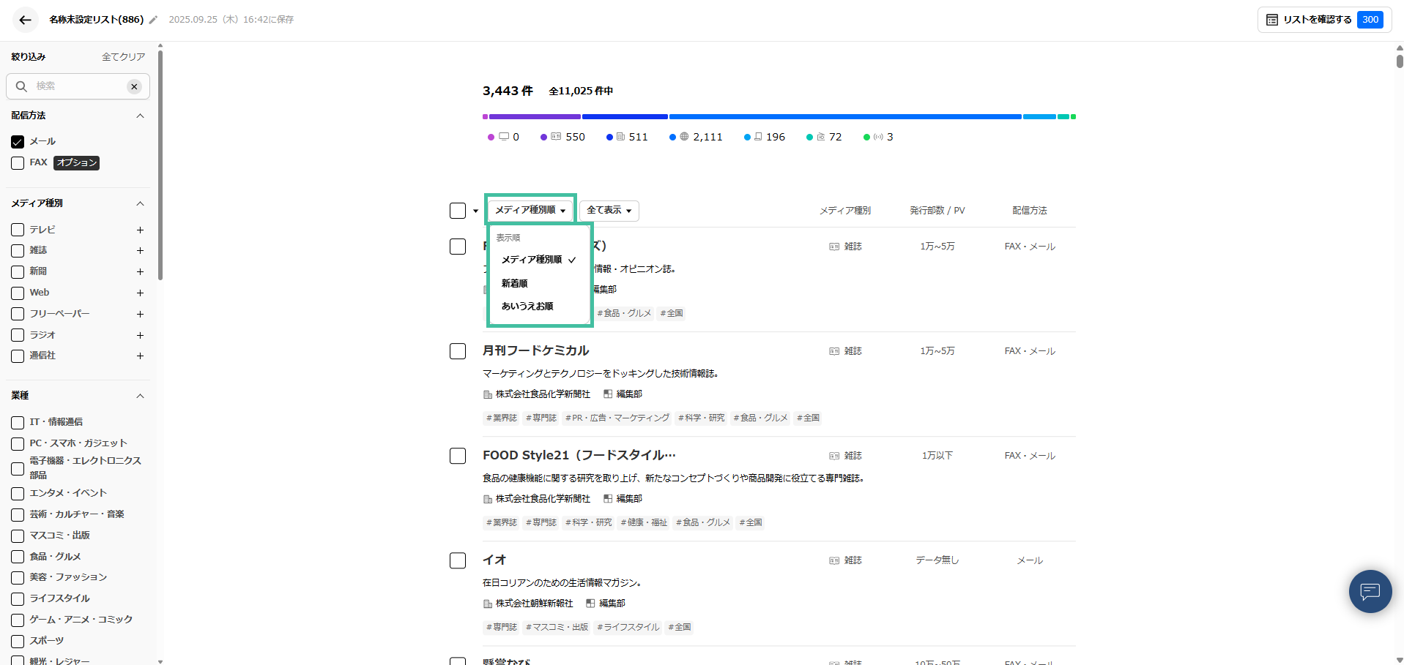The width and height of the screenshot is (1404, 665).
Task: Click the globe icon next to 2,111
Action: click(683, 136)
